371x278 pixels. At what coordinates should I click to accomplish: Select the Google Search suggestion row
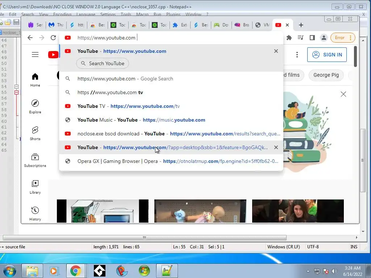171,79
